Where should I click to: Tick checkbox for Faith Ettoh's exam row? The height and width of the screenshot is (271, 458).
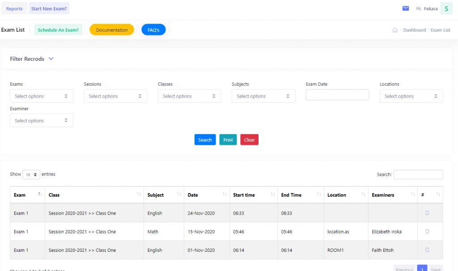[427, 250]
